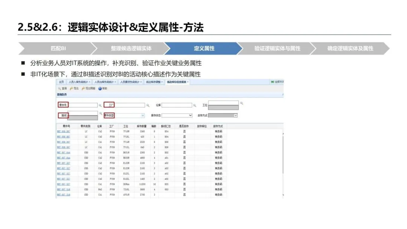Close the 线边库存信息报表 tab
Screen dimensions: 407x229
(188, 82)
